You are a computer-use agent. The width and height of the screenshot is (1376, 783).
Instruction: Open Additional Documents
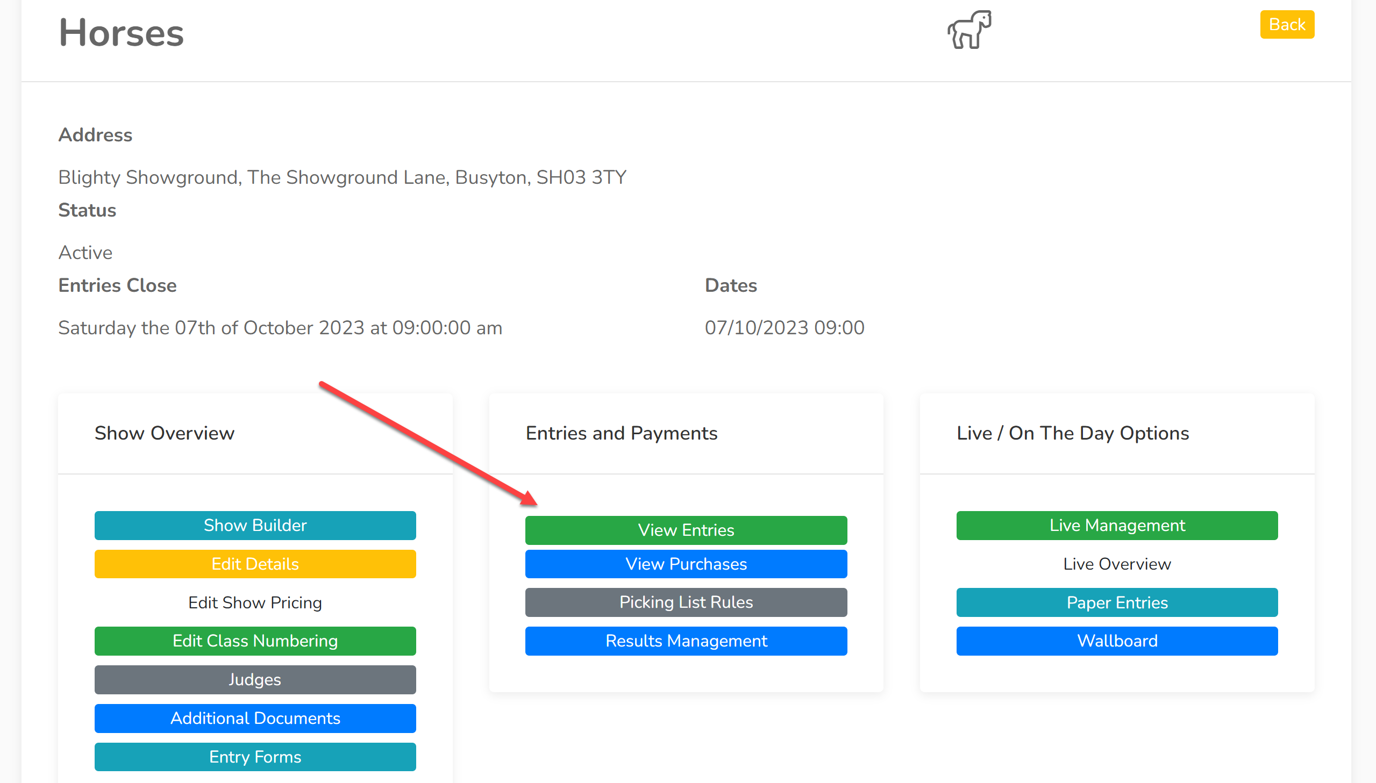255,719
